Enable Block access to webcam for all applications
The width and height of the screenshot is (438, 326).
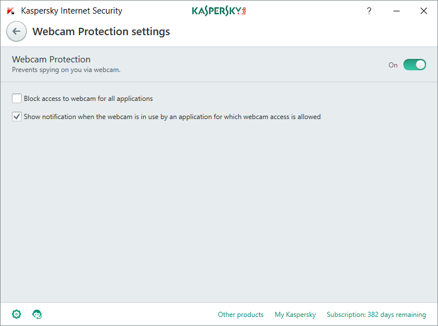click(17, 99)
